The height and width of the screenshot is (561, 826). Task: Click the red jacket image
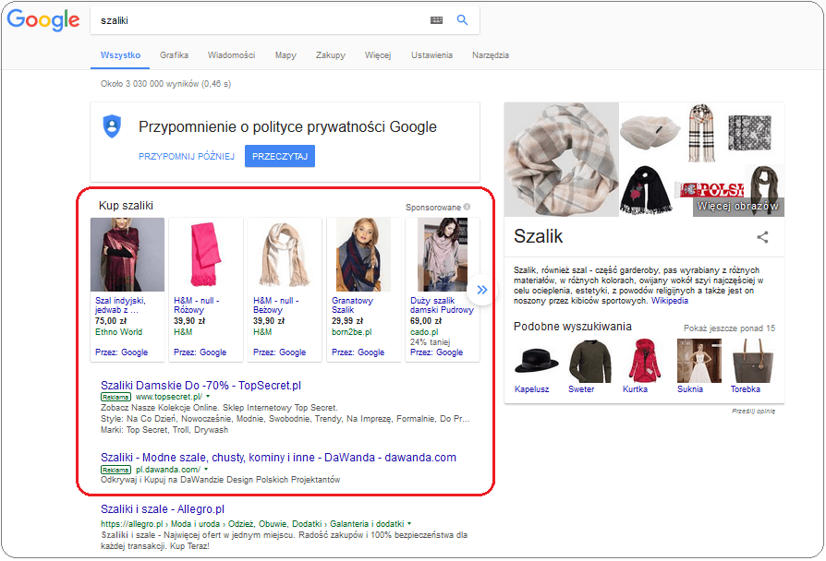[644, 361]
